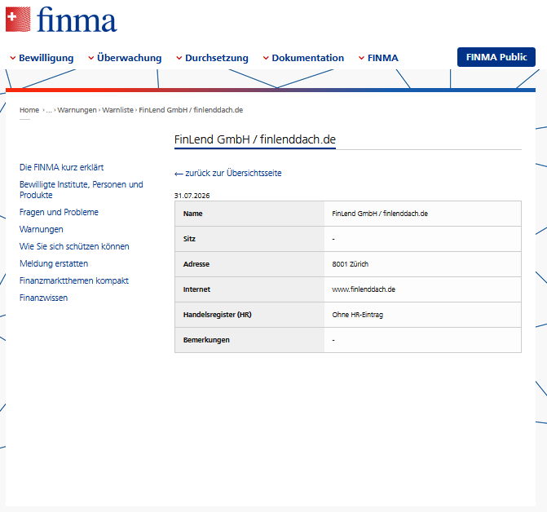Go to Home in breadcrumb
The height and width of the screenshot is (512, 547).
[29, 110]
